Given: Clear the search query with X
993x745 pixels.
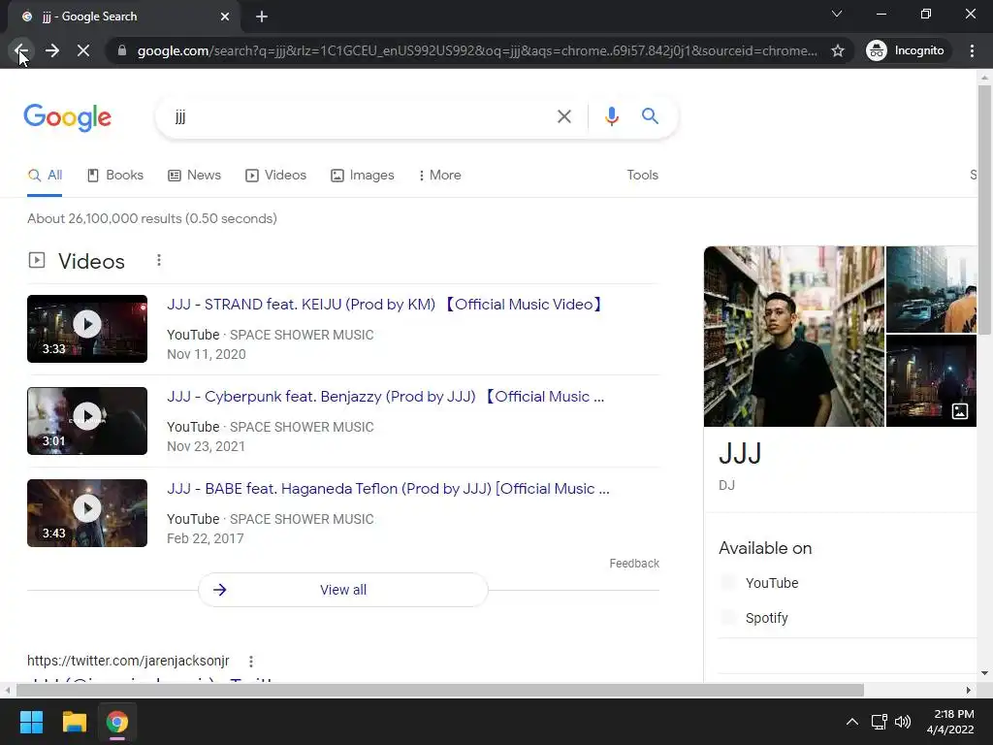Looking at the screenshot, I should pyautogui.click(x=563, y=116).
